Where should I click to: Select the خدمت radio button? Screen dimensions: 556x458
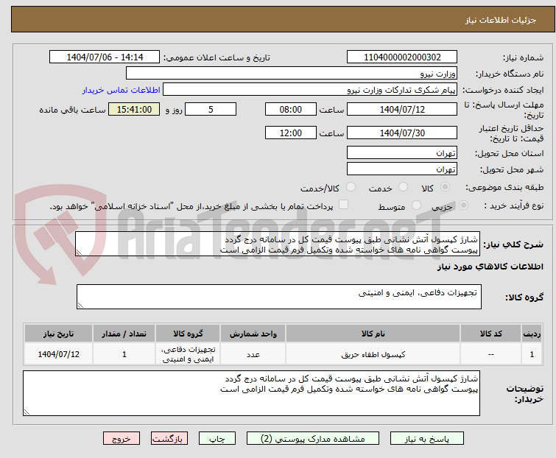[403, 187]
